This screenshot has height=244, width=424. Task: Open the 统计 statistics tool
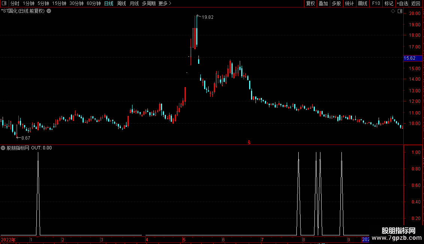pyautogui.click(x=349, y=3)
